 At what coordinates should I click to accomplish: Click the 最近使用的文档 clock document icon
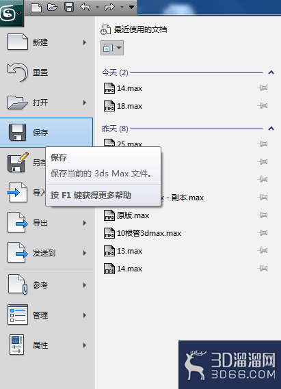click(x=105, y=29)
